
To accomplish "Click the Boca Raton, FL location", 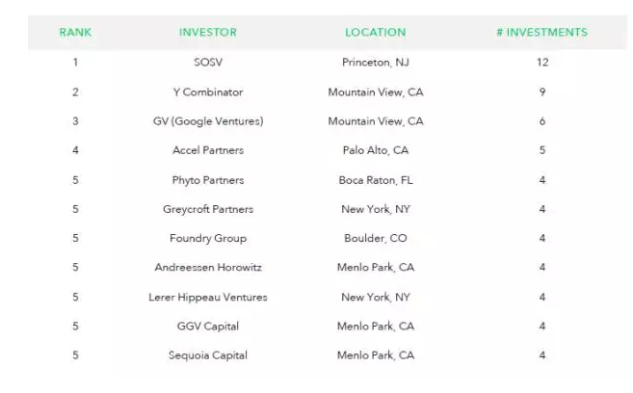I will click(376, 180).
